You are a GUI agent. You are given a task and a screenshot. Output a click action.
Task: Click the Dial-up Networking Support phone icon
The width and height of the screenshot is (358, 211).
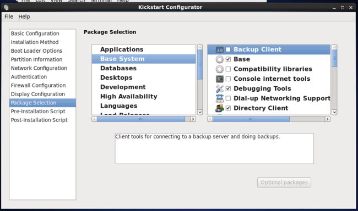coord(219,98)
